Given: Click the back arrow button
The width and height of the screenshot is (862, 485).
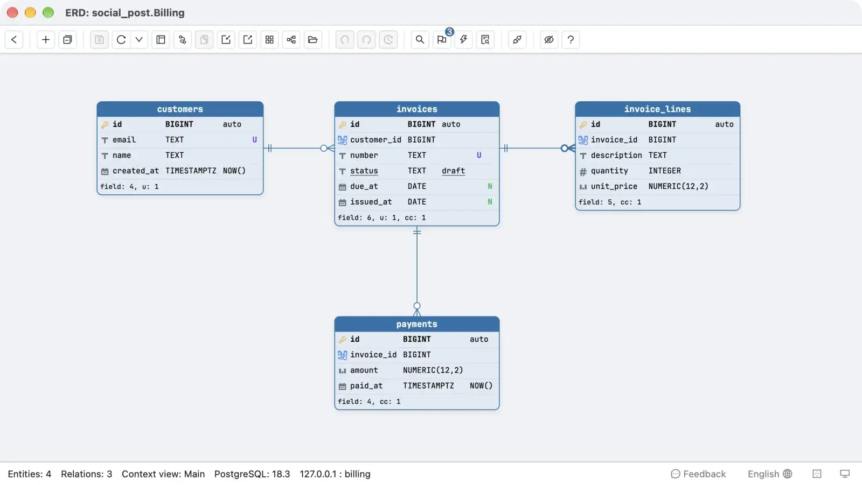Looking at the screenshot, I should coord(14,39).
